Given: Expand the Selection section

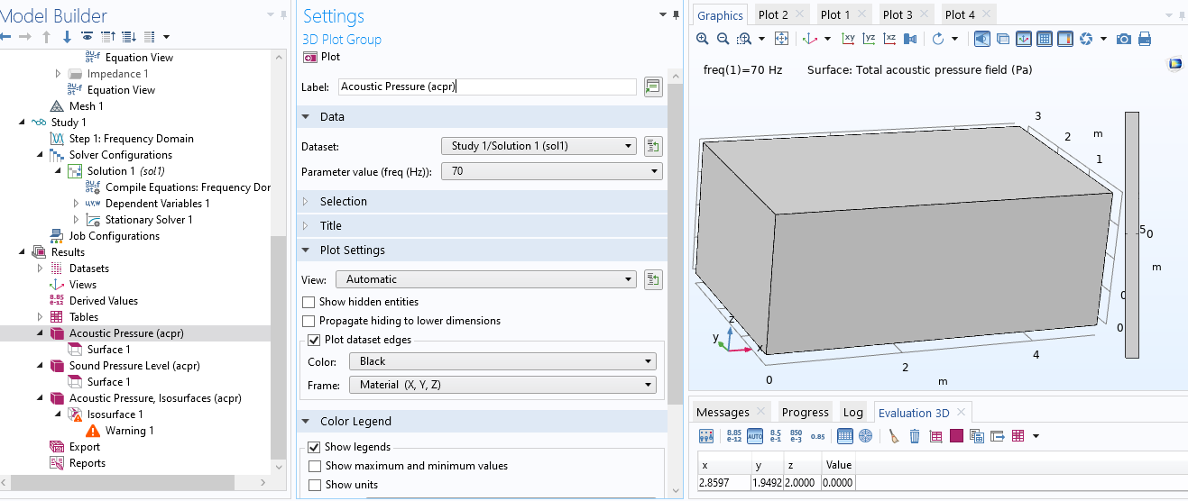Looking at the screenshot, I should tap(343, 202).
